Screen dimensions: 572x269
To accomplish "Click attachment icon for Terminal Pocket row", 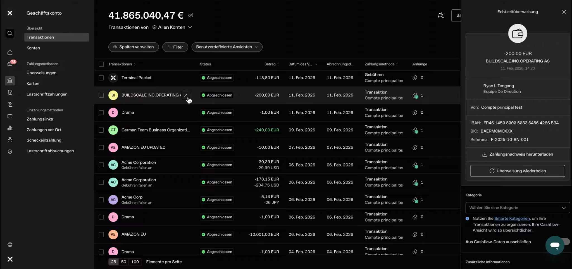I will pyautogui.click(x=415, y=78).
